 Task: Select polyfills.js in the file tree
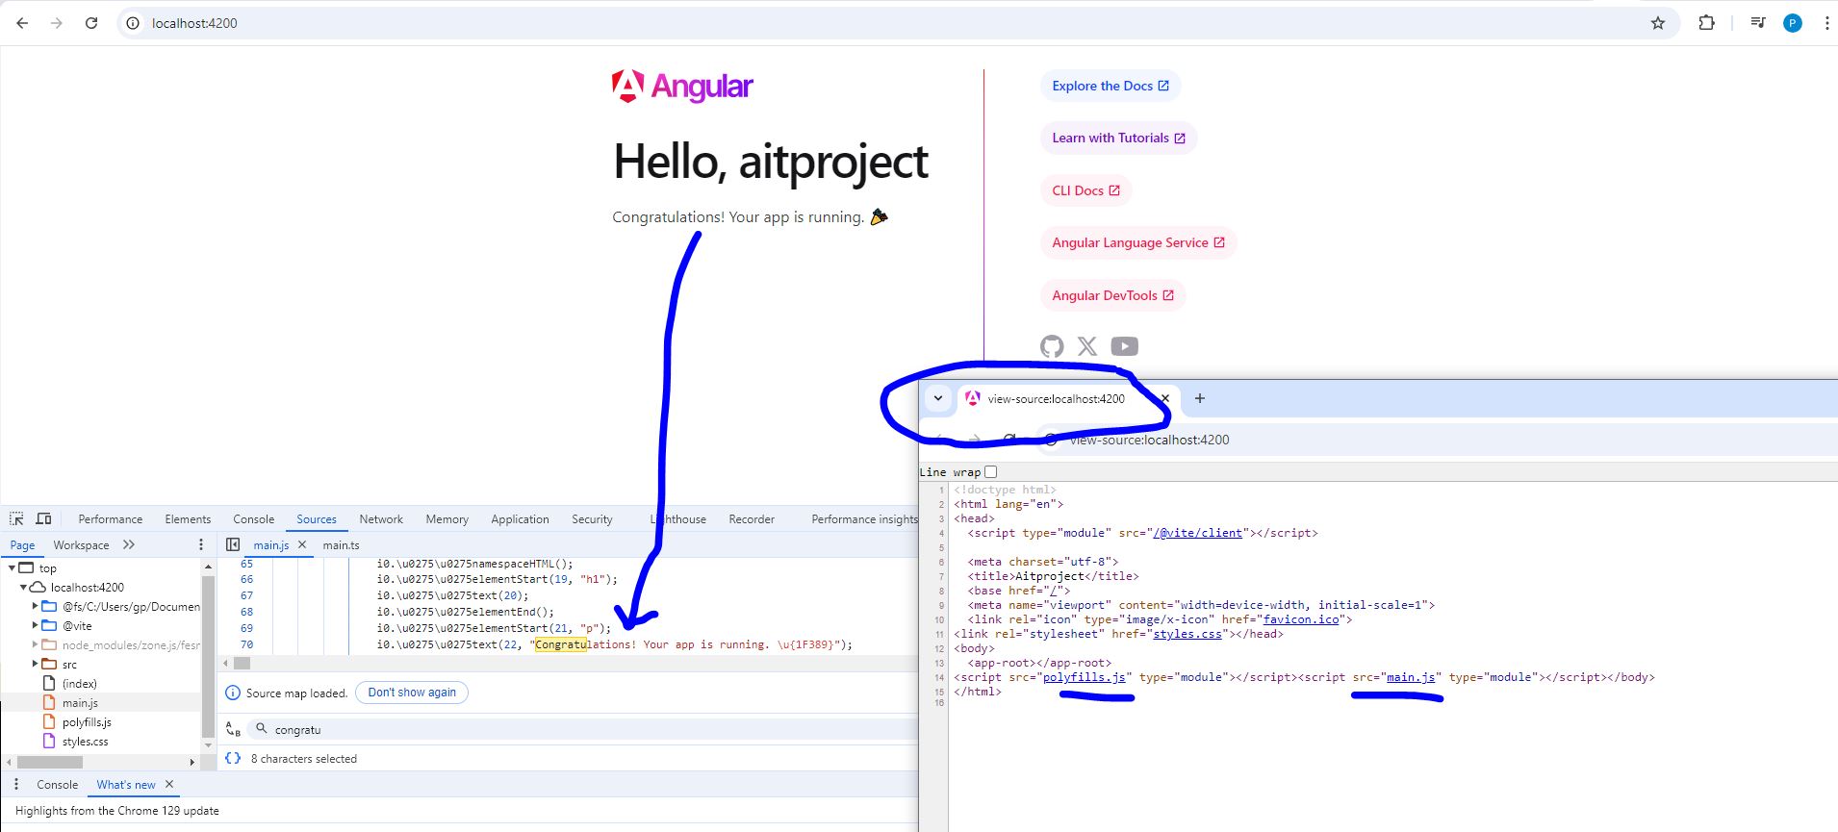coord(87,721)
